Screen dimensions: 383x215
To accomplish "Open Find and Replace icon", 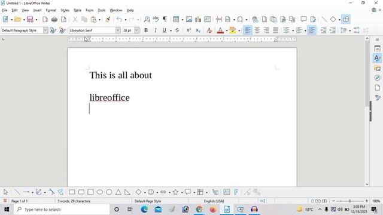I will tap(147, 19).
